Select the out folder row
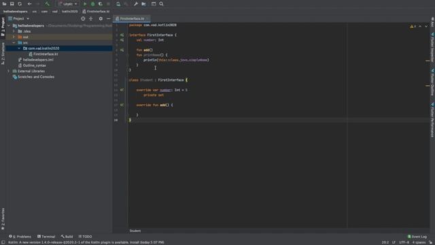 coord(59,37)
